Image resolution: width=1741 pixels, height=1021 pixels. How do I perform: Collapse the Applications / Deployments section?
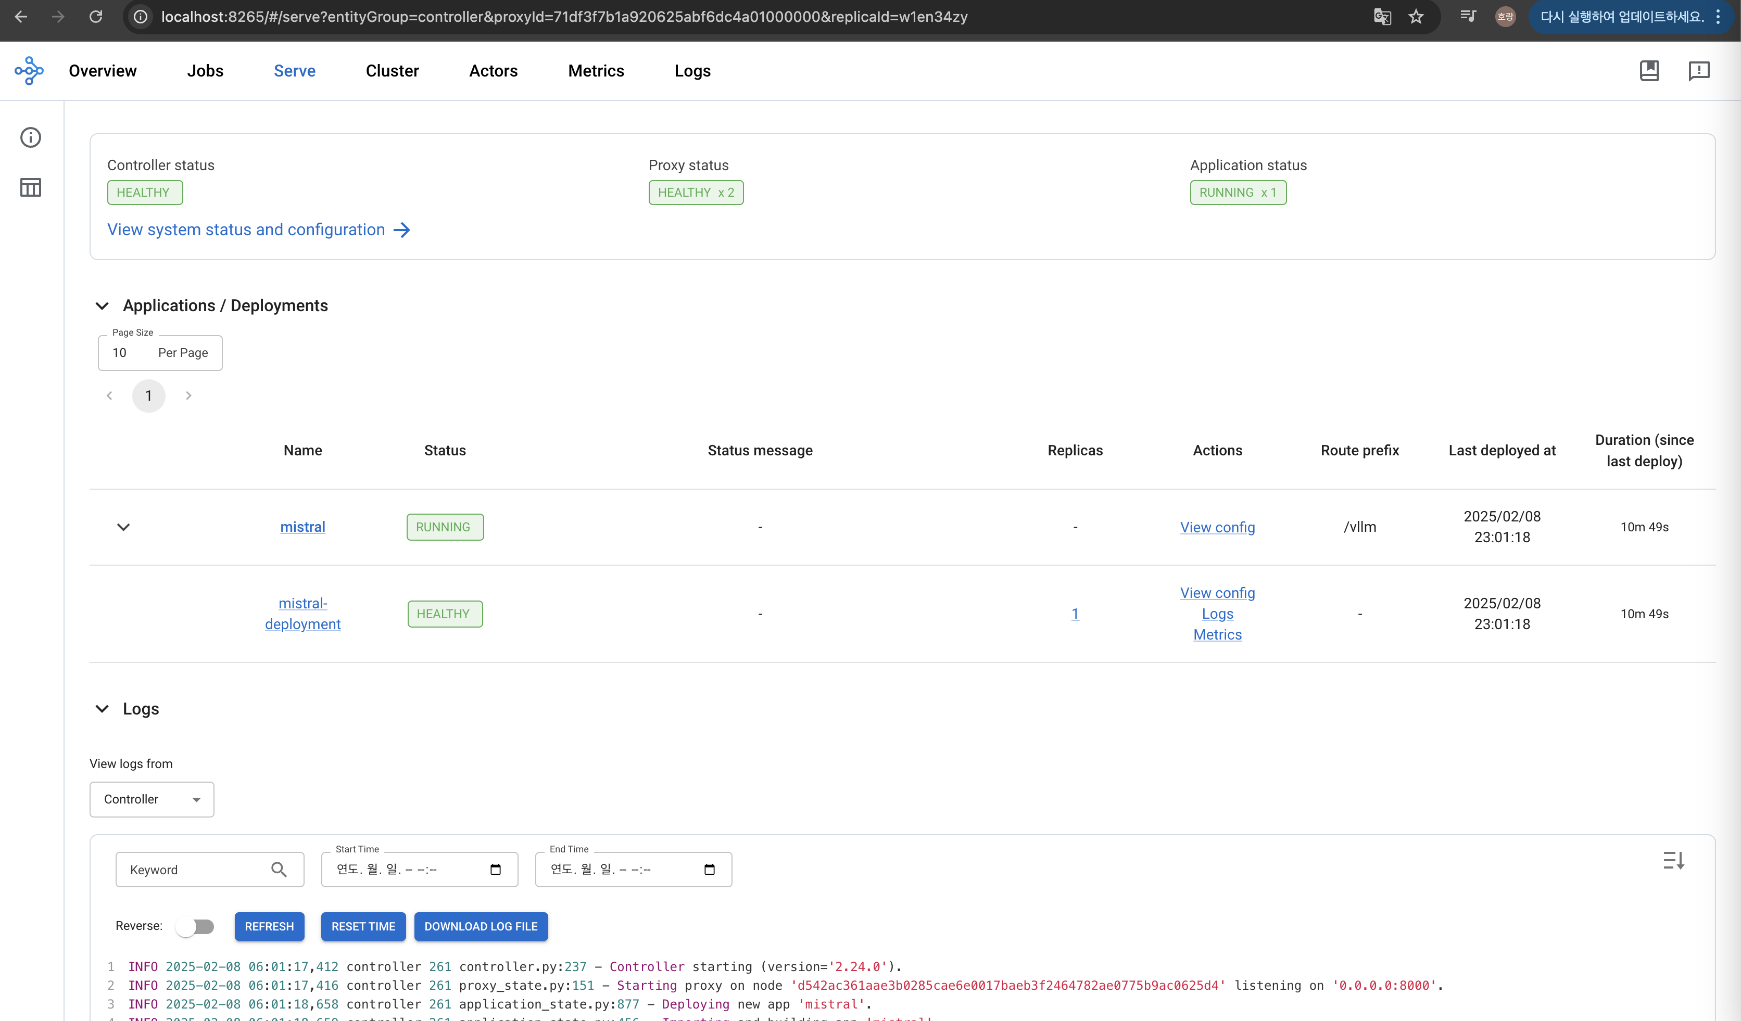pos(102,306)
